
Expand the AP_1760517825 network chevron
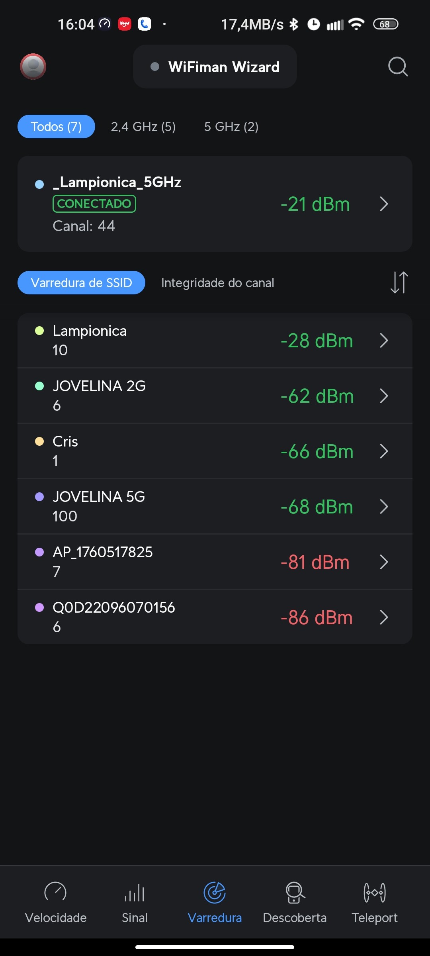tap(384, 562)
